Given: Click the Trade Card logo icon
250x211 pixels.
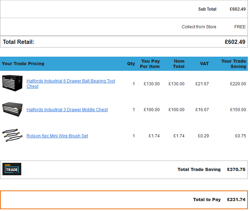Looking at the screenshot, I should pos(12,169).
